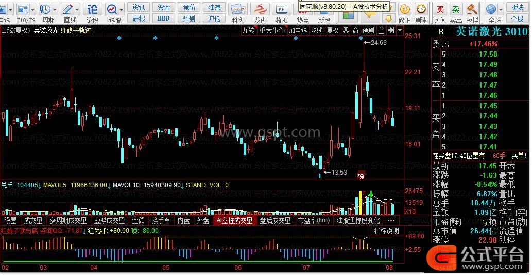Click the 修正 correction icon

404,9
